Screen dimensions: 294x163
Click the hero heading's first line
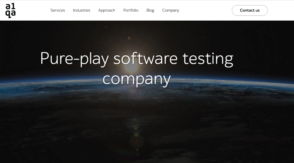click(136, 58)
